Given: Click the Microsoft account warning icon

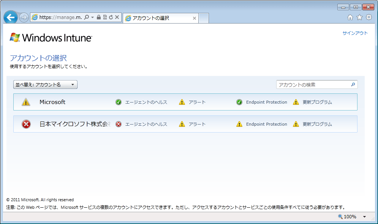Looking at the screenshot, I should coord(26,102).
